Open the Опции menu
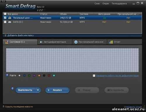The image size is (146, 112). pos(105,3)
